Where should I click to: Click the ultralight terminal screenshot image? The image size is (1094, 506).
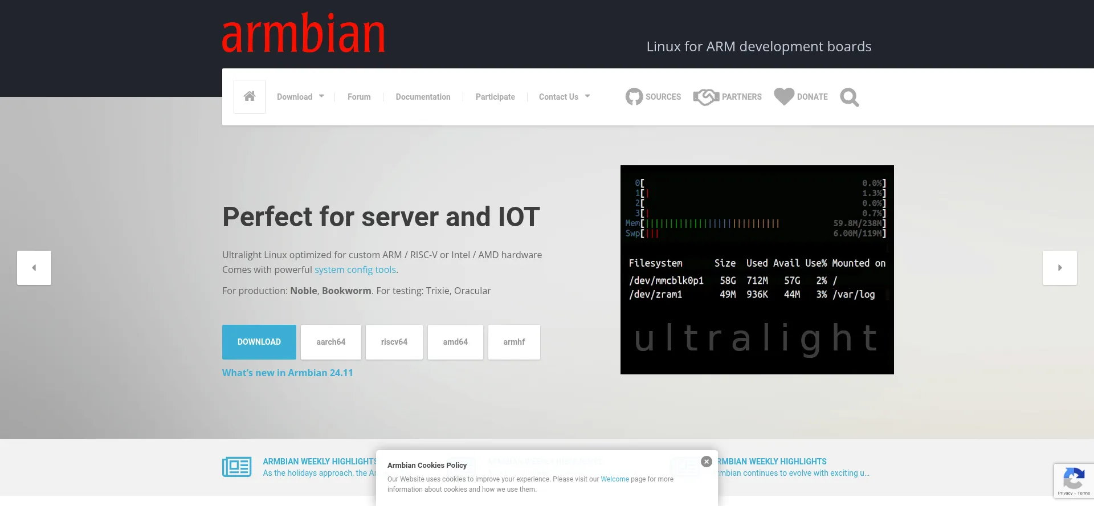click(757, 270)
